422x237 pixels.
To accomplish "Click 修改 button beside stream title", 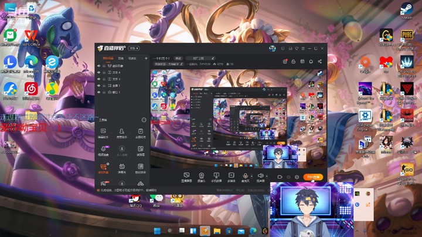I will point(178,58).
